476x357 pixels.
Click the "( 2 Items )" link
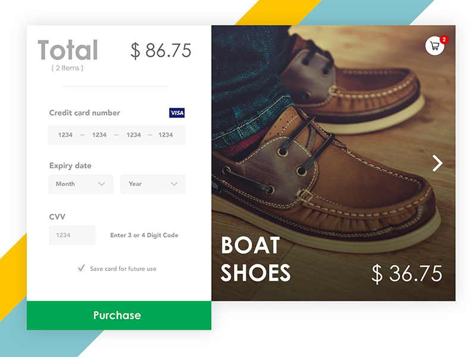click(67, 68)
